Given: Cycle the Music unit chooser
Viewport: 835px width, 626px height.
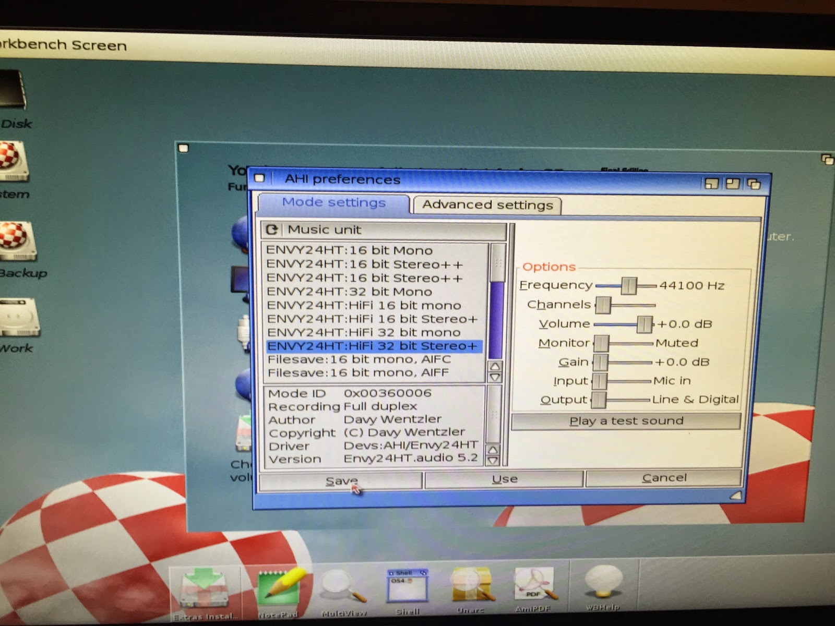Looking at the screenshot, I should point(384,230).
